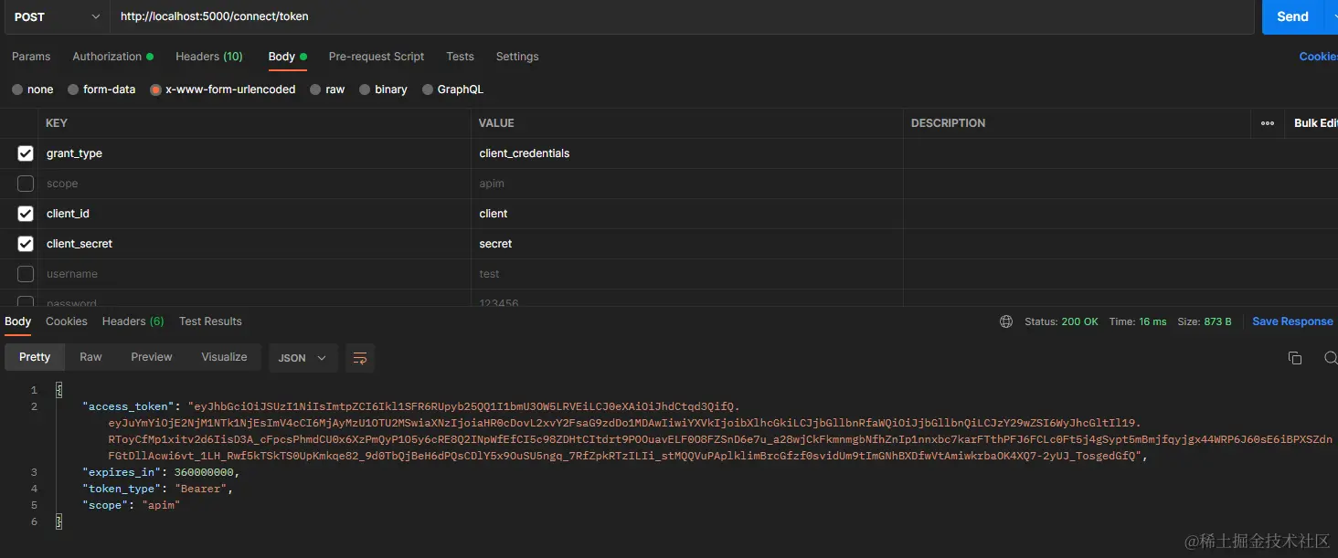The image size is (1338, 558).
Task: Click the Status 200 OK text
Action: point(1062,321)
